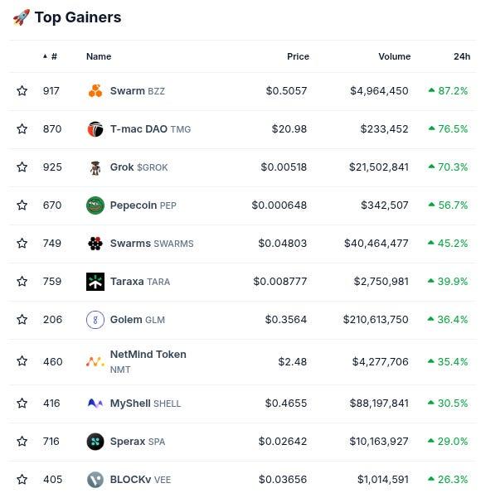Viewport: 481px width, 493px height.
Task: Click the T-mac DAO coin logo
Action: pyautogui.click(x=95, y=129)
